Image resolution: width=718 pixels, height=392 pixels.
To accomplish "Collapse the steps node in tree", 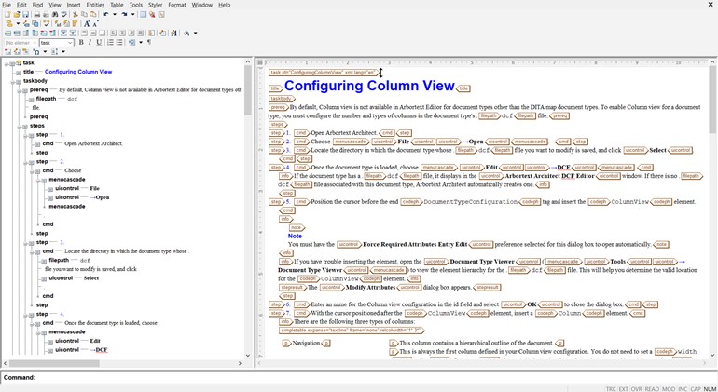I will click(20, 127).
